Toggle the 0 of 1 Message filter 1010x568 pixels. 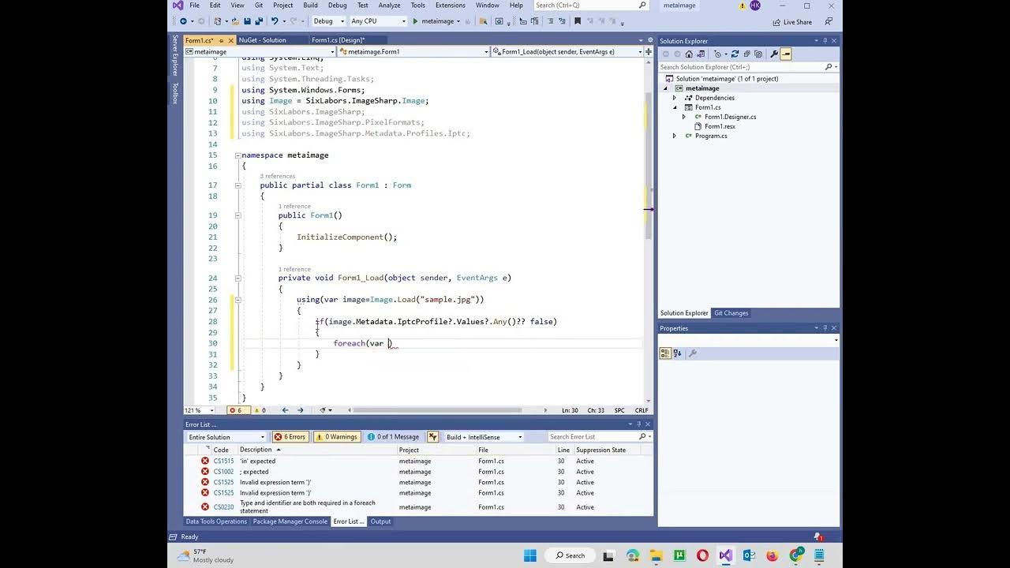click(394, 437)
